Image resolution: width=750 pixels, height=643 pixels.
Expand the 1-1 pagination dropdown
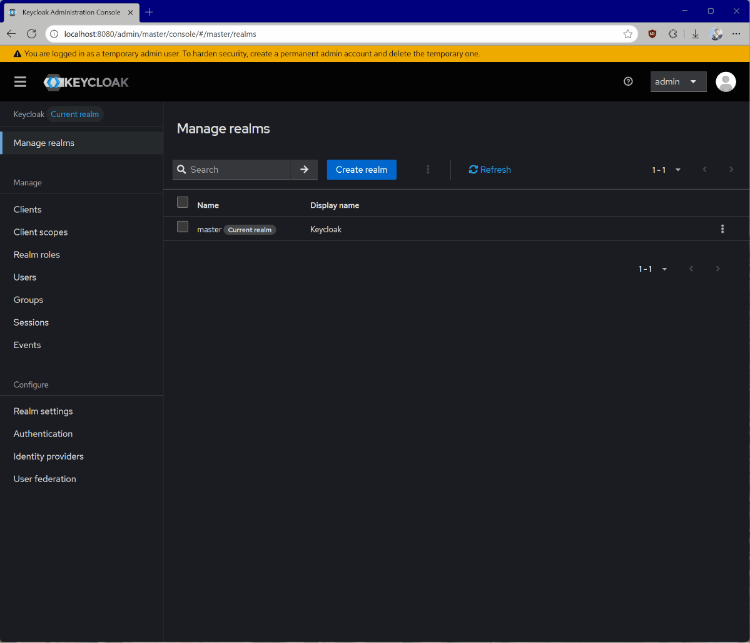click(666, 170)
